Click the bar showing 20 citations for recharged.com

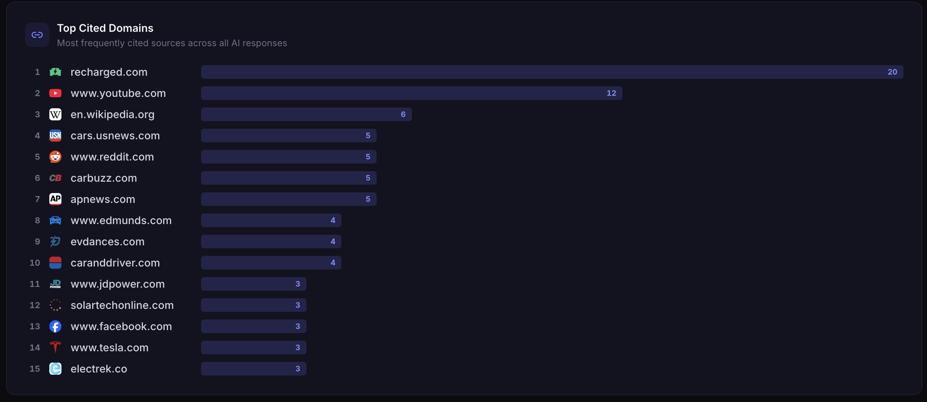pos(550,72)
